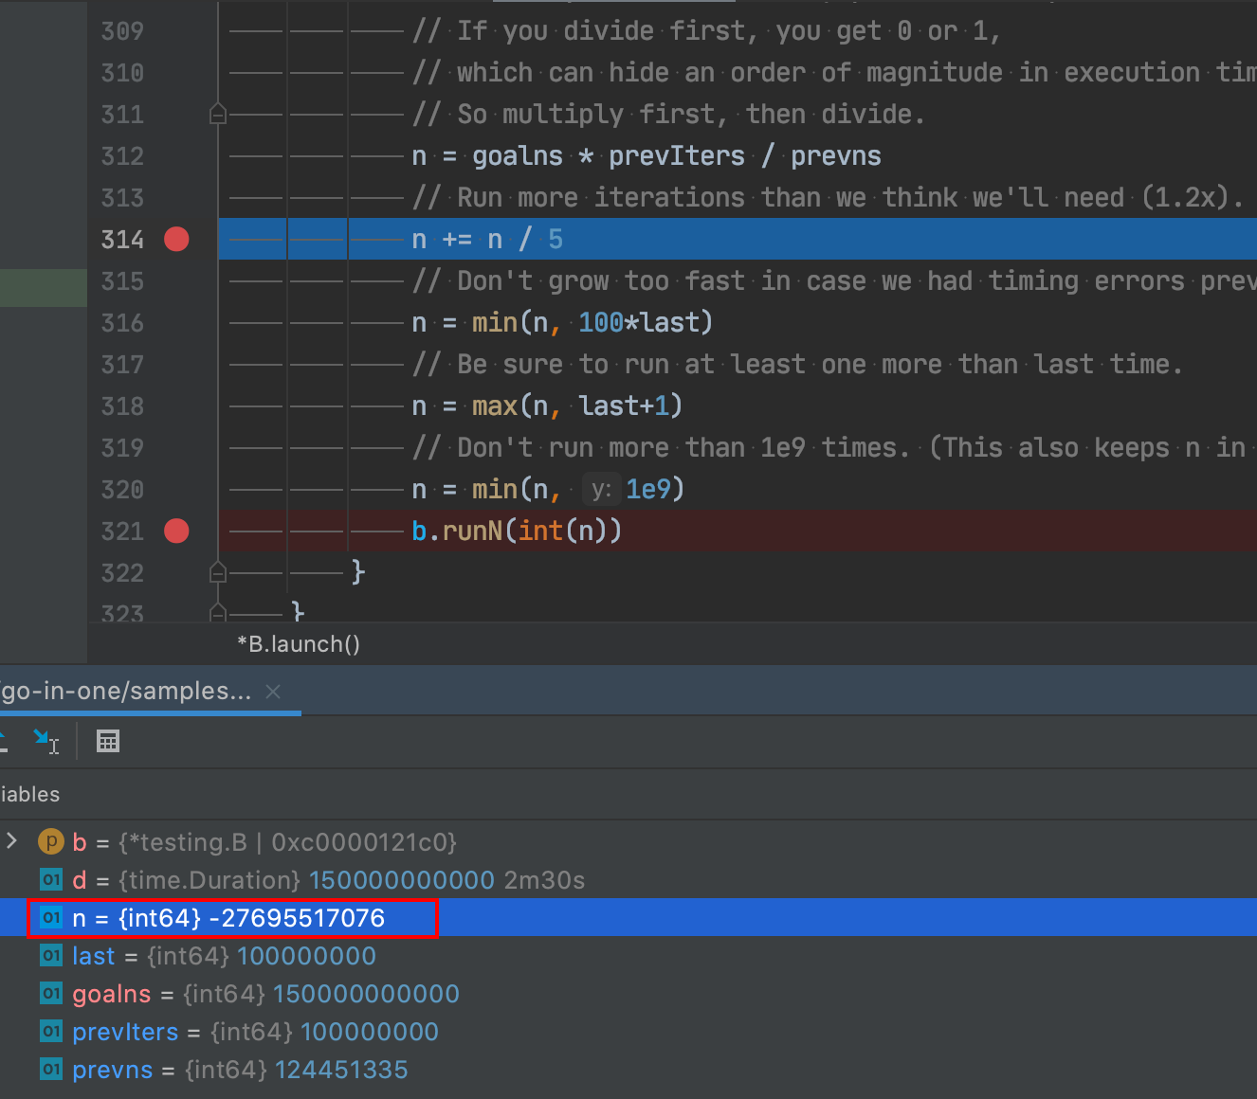Remove the breakpoint on line 314
This screenshot has height=1099, width=1257.
[176, 240]
